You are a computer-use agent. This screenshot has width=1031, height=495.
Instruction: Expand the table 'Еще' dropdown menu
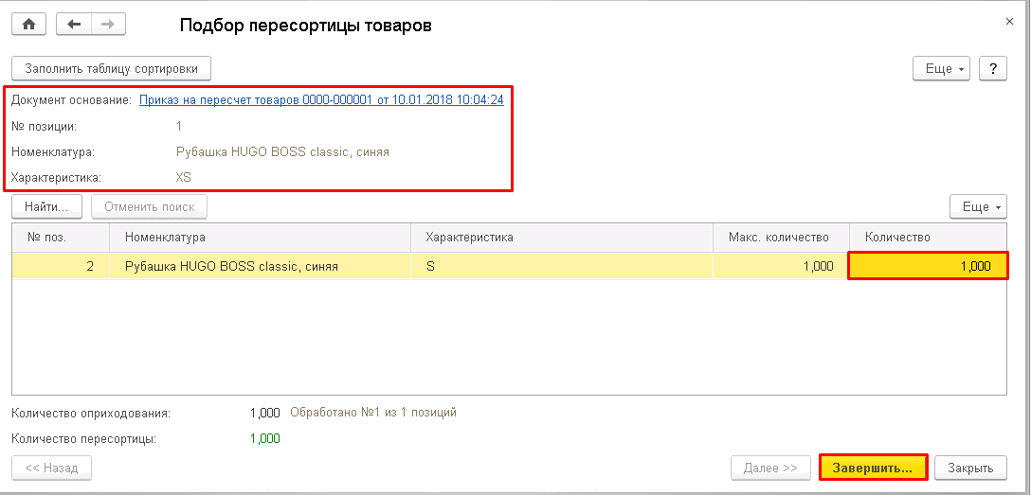(978, 207)
